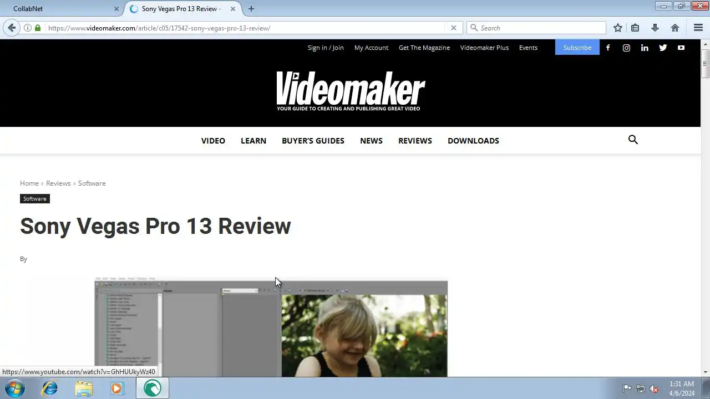Open Videomaker Plus link
This screenshot has height=399, width=710.
pos(484,48)
